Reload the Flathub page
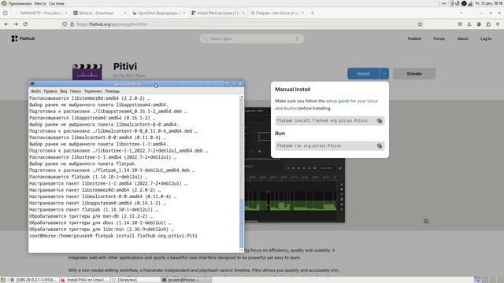The width and height of the screenshot is (504, 283). pyautogui.click(x=25, y=24)
